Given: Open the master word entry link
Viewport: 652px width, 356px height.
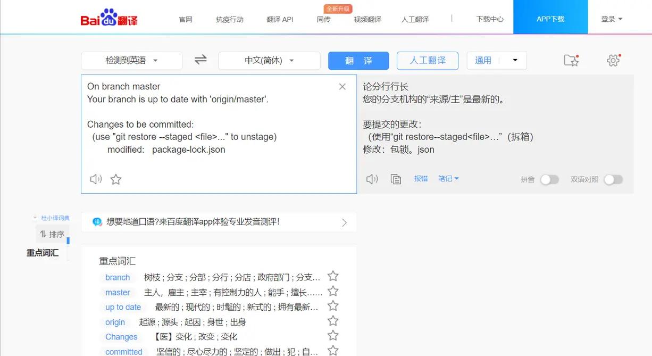Looking at the screenshot, I should click(x=117, y=292).
